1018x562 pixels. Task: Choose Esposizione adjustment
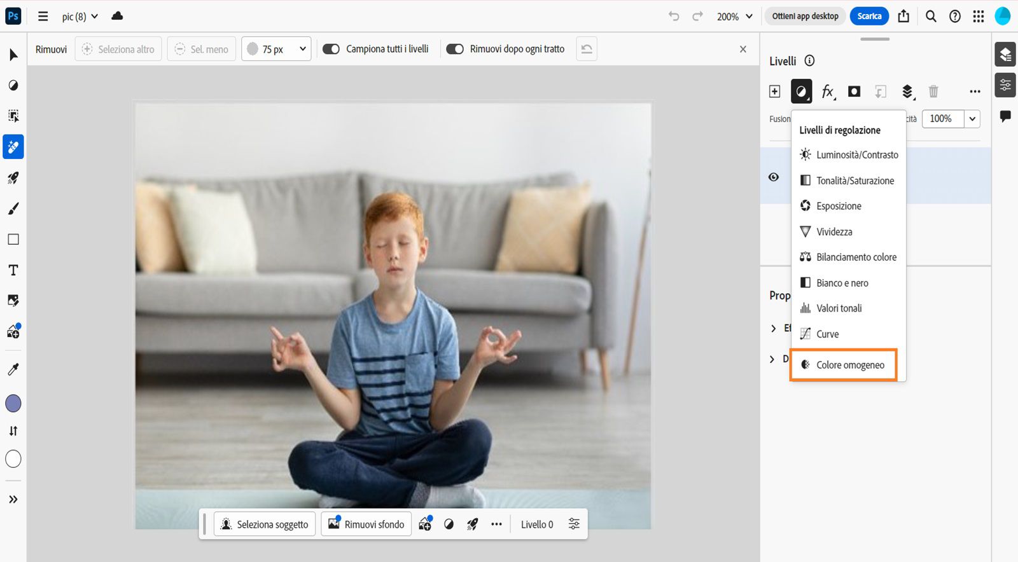(849, 206)
